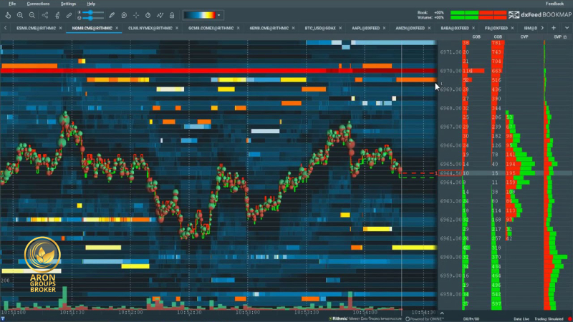Close the FB@DXFEED tab

click(512, 28)
